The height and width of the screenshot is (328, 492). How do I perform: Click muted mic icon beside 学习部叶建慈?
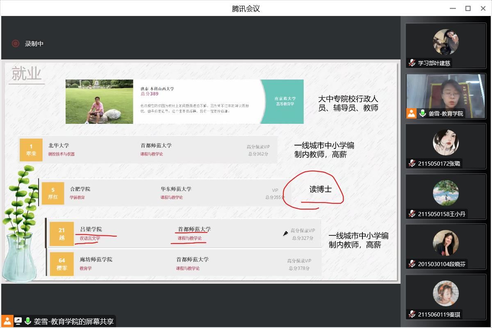click(412, 63)
